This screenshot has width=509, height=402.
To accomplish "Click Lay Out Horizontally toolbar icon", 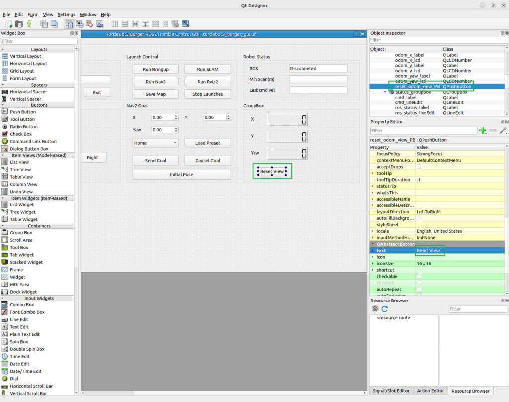I will 115,24.
